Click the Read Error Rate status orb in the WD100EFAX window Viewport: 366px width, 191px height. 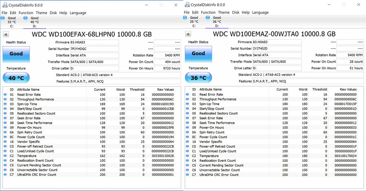(5, 95)
